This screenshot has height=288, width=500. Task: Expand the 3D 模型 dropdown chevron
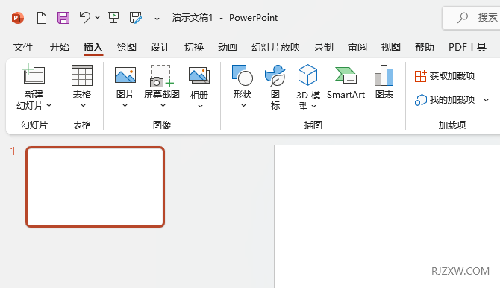[313, 106]
